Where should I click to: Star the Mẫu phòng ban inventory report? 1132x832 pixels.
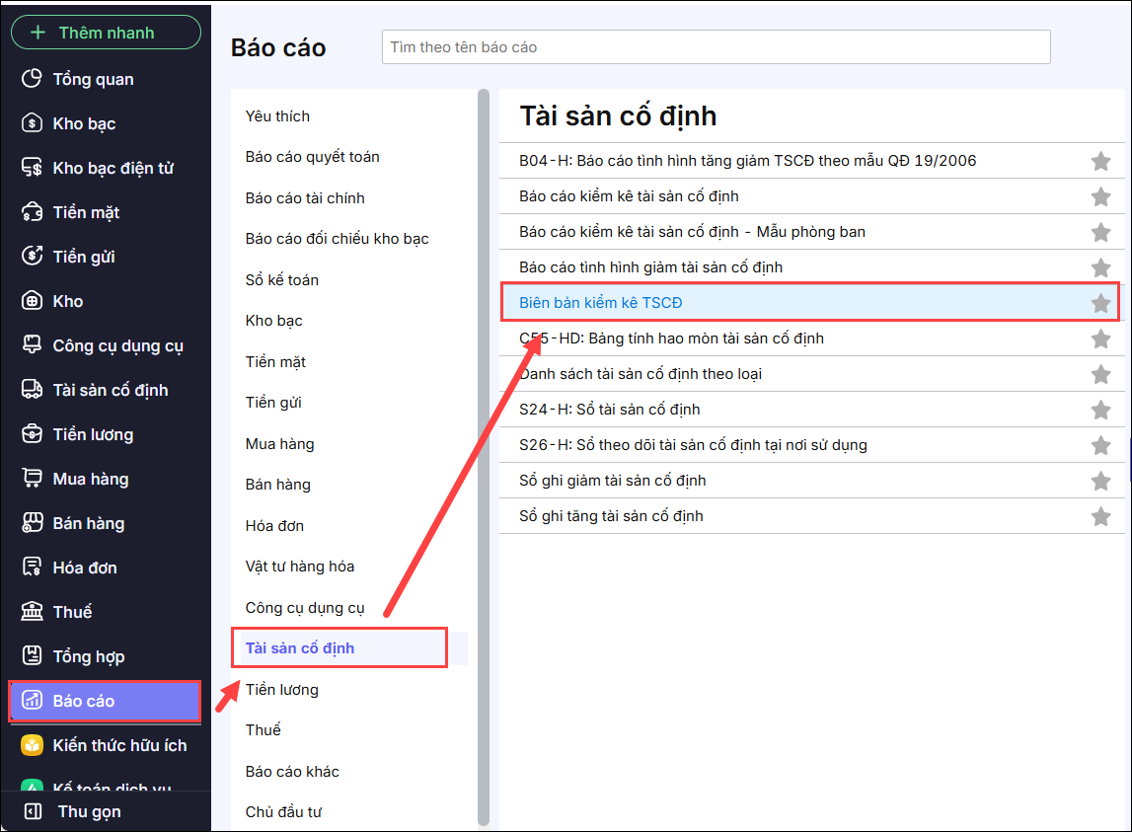1100,232
